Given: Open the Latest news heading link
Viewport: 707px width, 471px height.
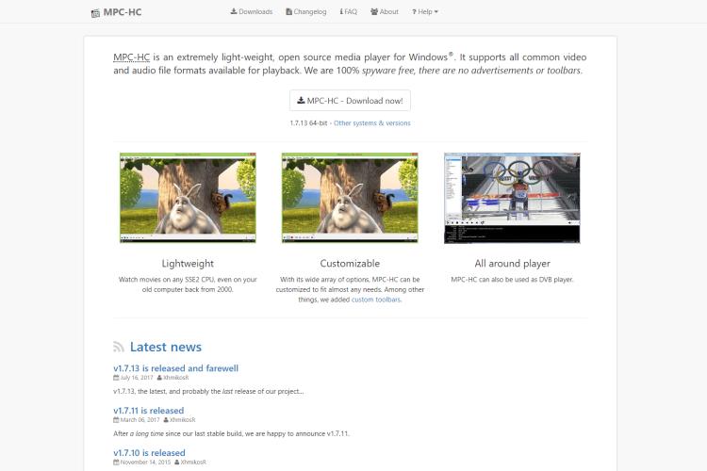Looking at the screenshot, I should [166, 347].
